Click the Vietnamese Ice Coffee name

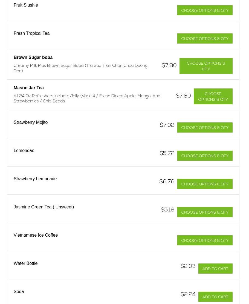coord(36,235)
